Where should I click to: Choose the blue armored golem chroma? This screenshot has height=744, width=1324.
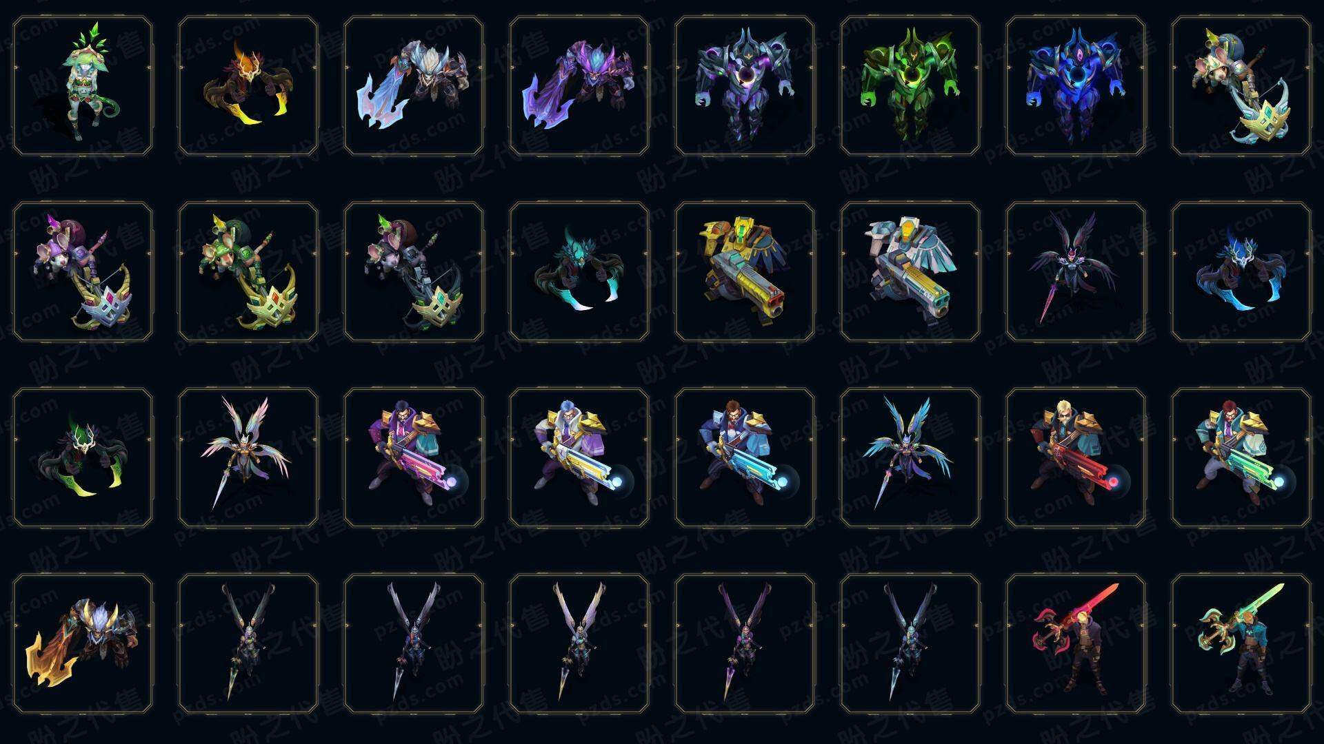click(x=1076, y=85)
